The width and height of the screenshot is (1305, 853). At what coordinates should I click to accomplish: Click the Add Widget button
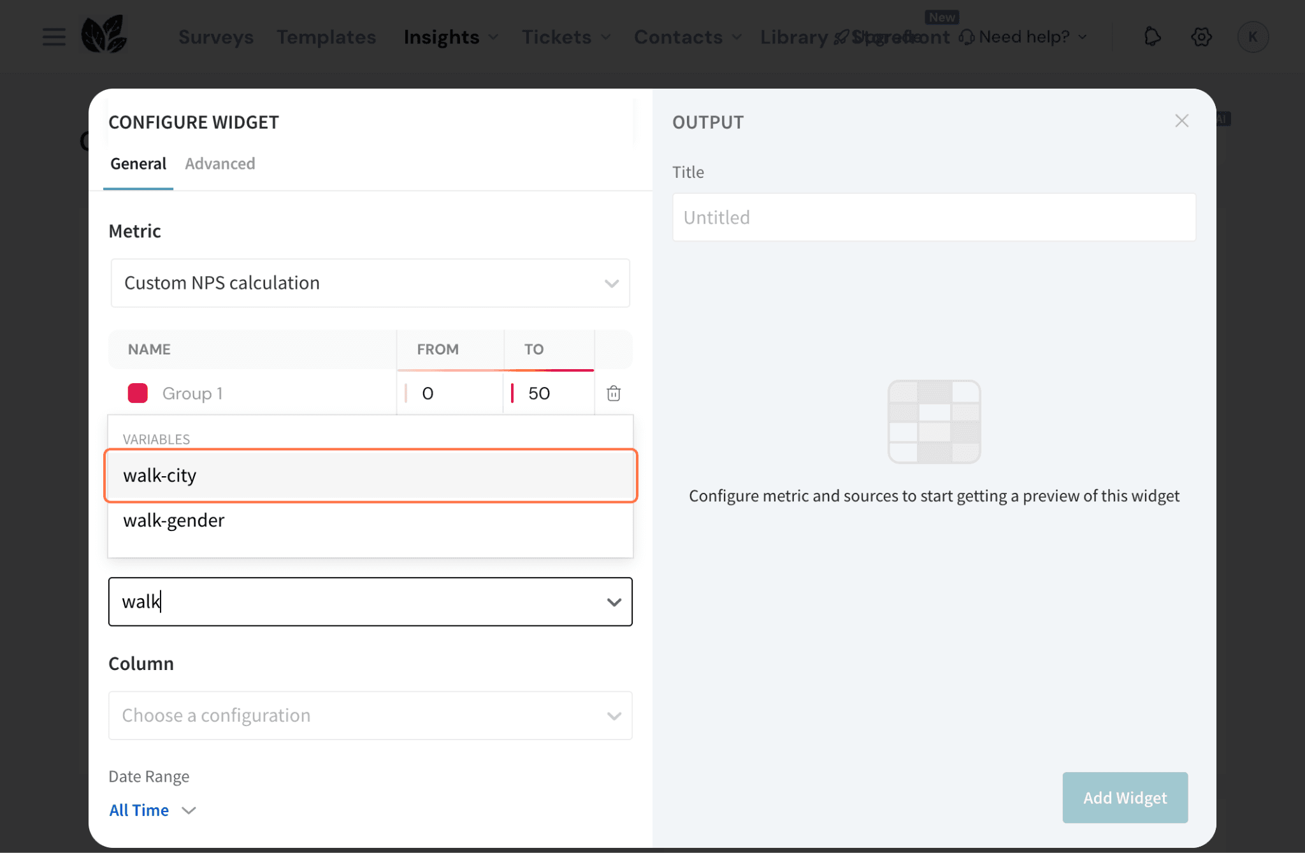[1125, 798]
